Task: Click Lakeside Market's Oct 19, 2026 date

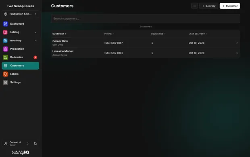Action: point(196,53)
